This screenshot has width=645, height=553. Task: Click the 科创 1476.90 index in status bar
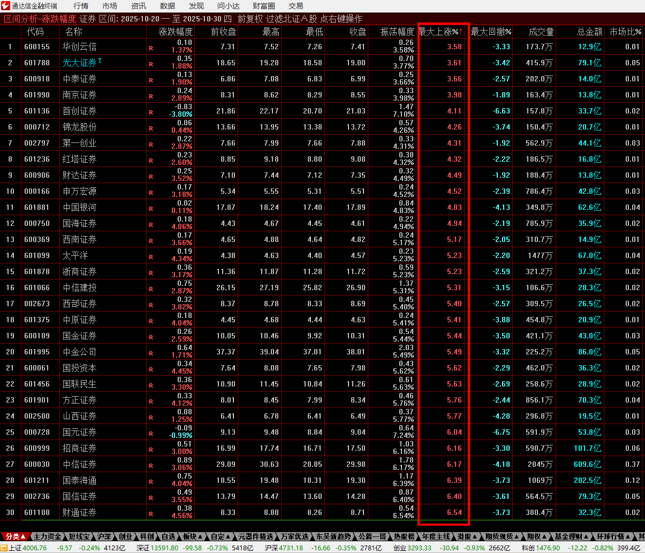point(542,548)
